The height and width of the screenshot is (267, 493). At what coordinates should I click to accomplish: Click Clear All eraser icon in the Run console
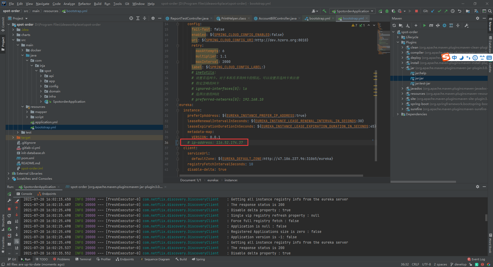[17, 201]
